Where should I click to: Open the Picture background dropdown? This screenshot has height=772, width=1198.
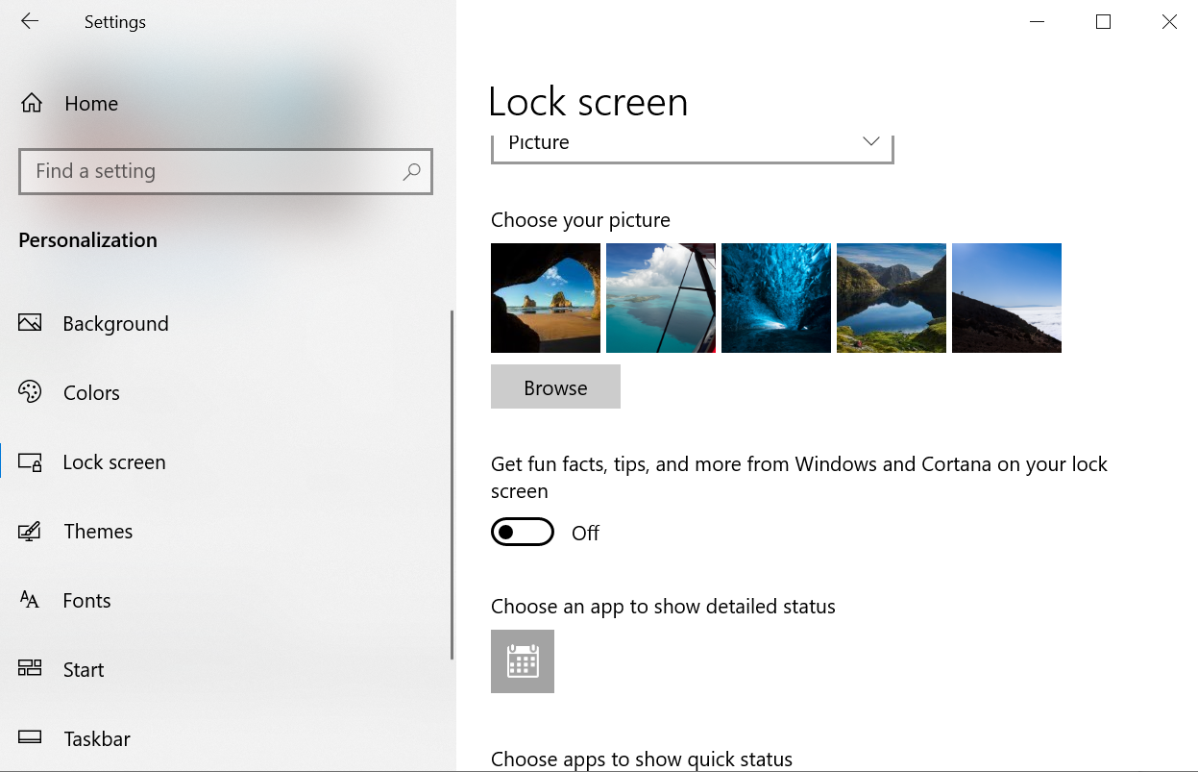[692, 144]
